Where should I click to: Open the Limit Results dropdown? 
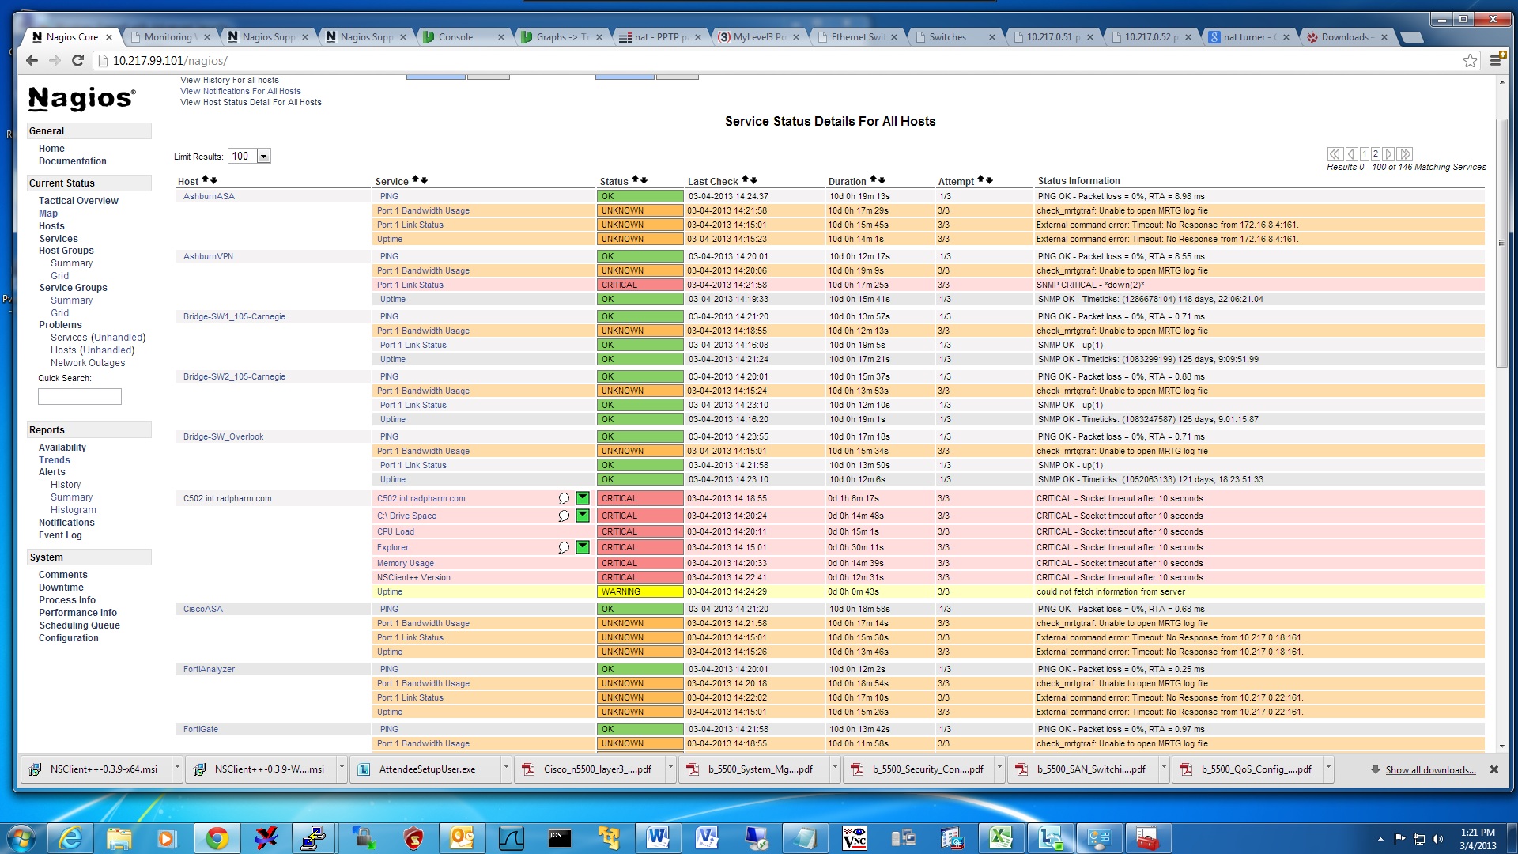point(264,157)
